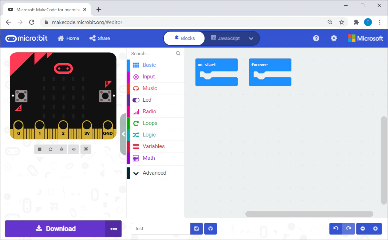Open more download options ellipsis
The height and width of the screenshot is (240, 388).
click(114, 229)
